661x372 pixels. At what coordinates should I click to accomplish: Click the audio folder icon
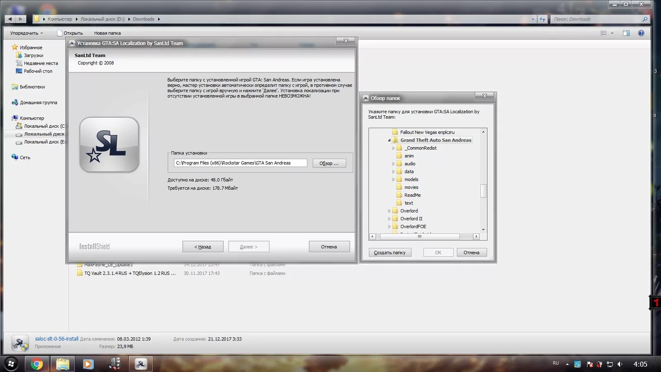click(399, 164)
